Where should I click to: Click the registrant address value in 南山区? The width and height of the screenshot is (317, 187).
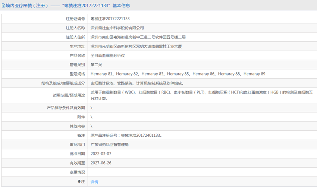[x=138, y=37]
